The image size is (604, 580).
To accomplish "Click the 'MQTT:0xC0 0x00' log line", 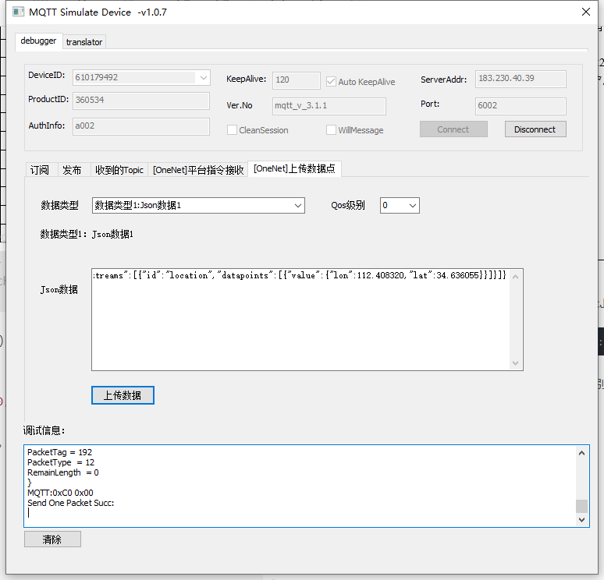I will click(60, 493).
